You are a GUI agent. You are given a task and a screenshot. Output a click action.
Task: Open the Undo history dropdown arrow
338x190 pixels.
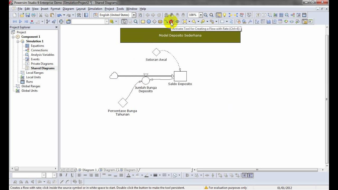pyautogui.click(x=64, y=15)
